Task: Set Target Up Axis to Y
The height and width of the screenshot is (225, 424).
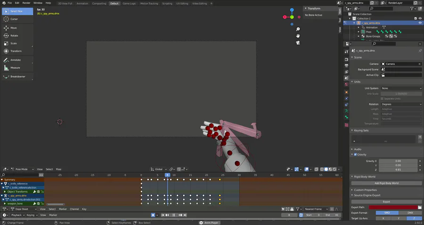Action: point(399,218)
